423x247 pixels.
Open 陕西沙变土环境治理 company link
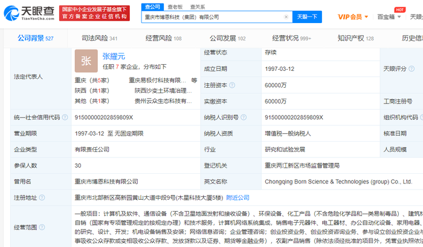[x=163, y=91]
